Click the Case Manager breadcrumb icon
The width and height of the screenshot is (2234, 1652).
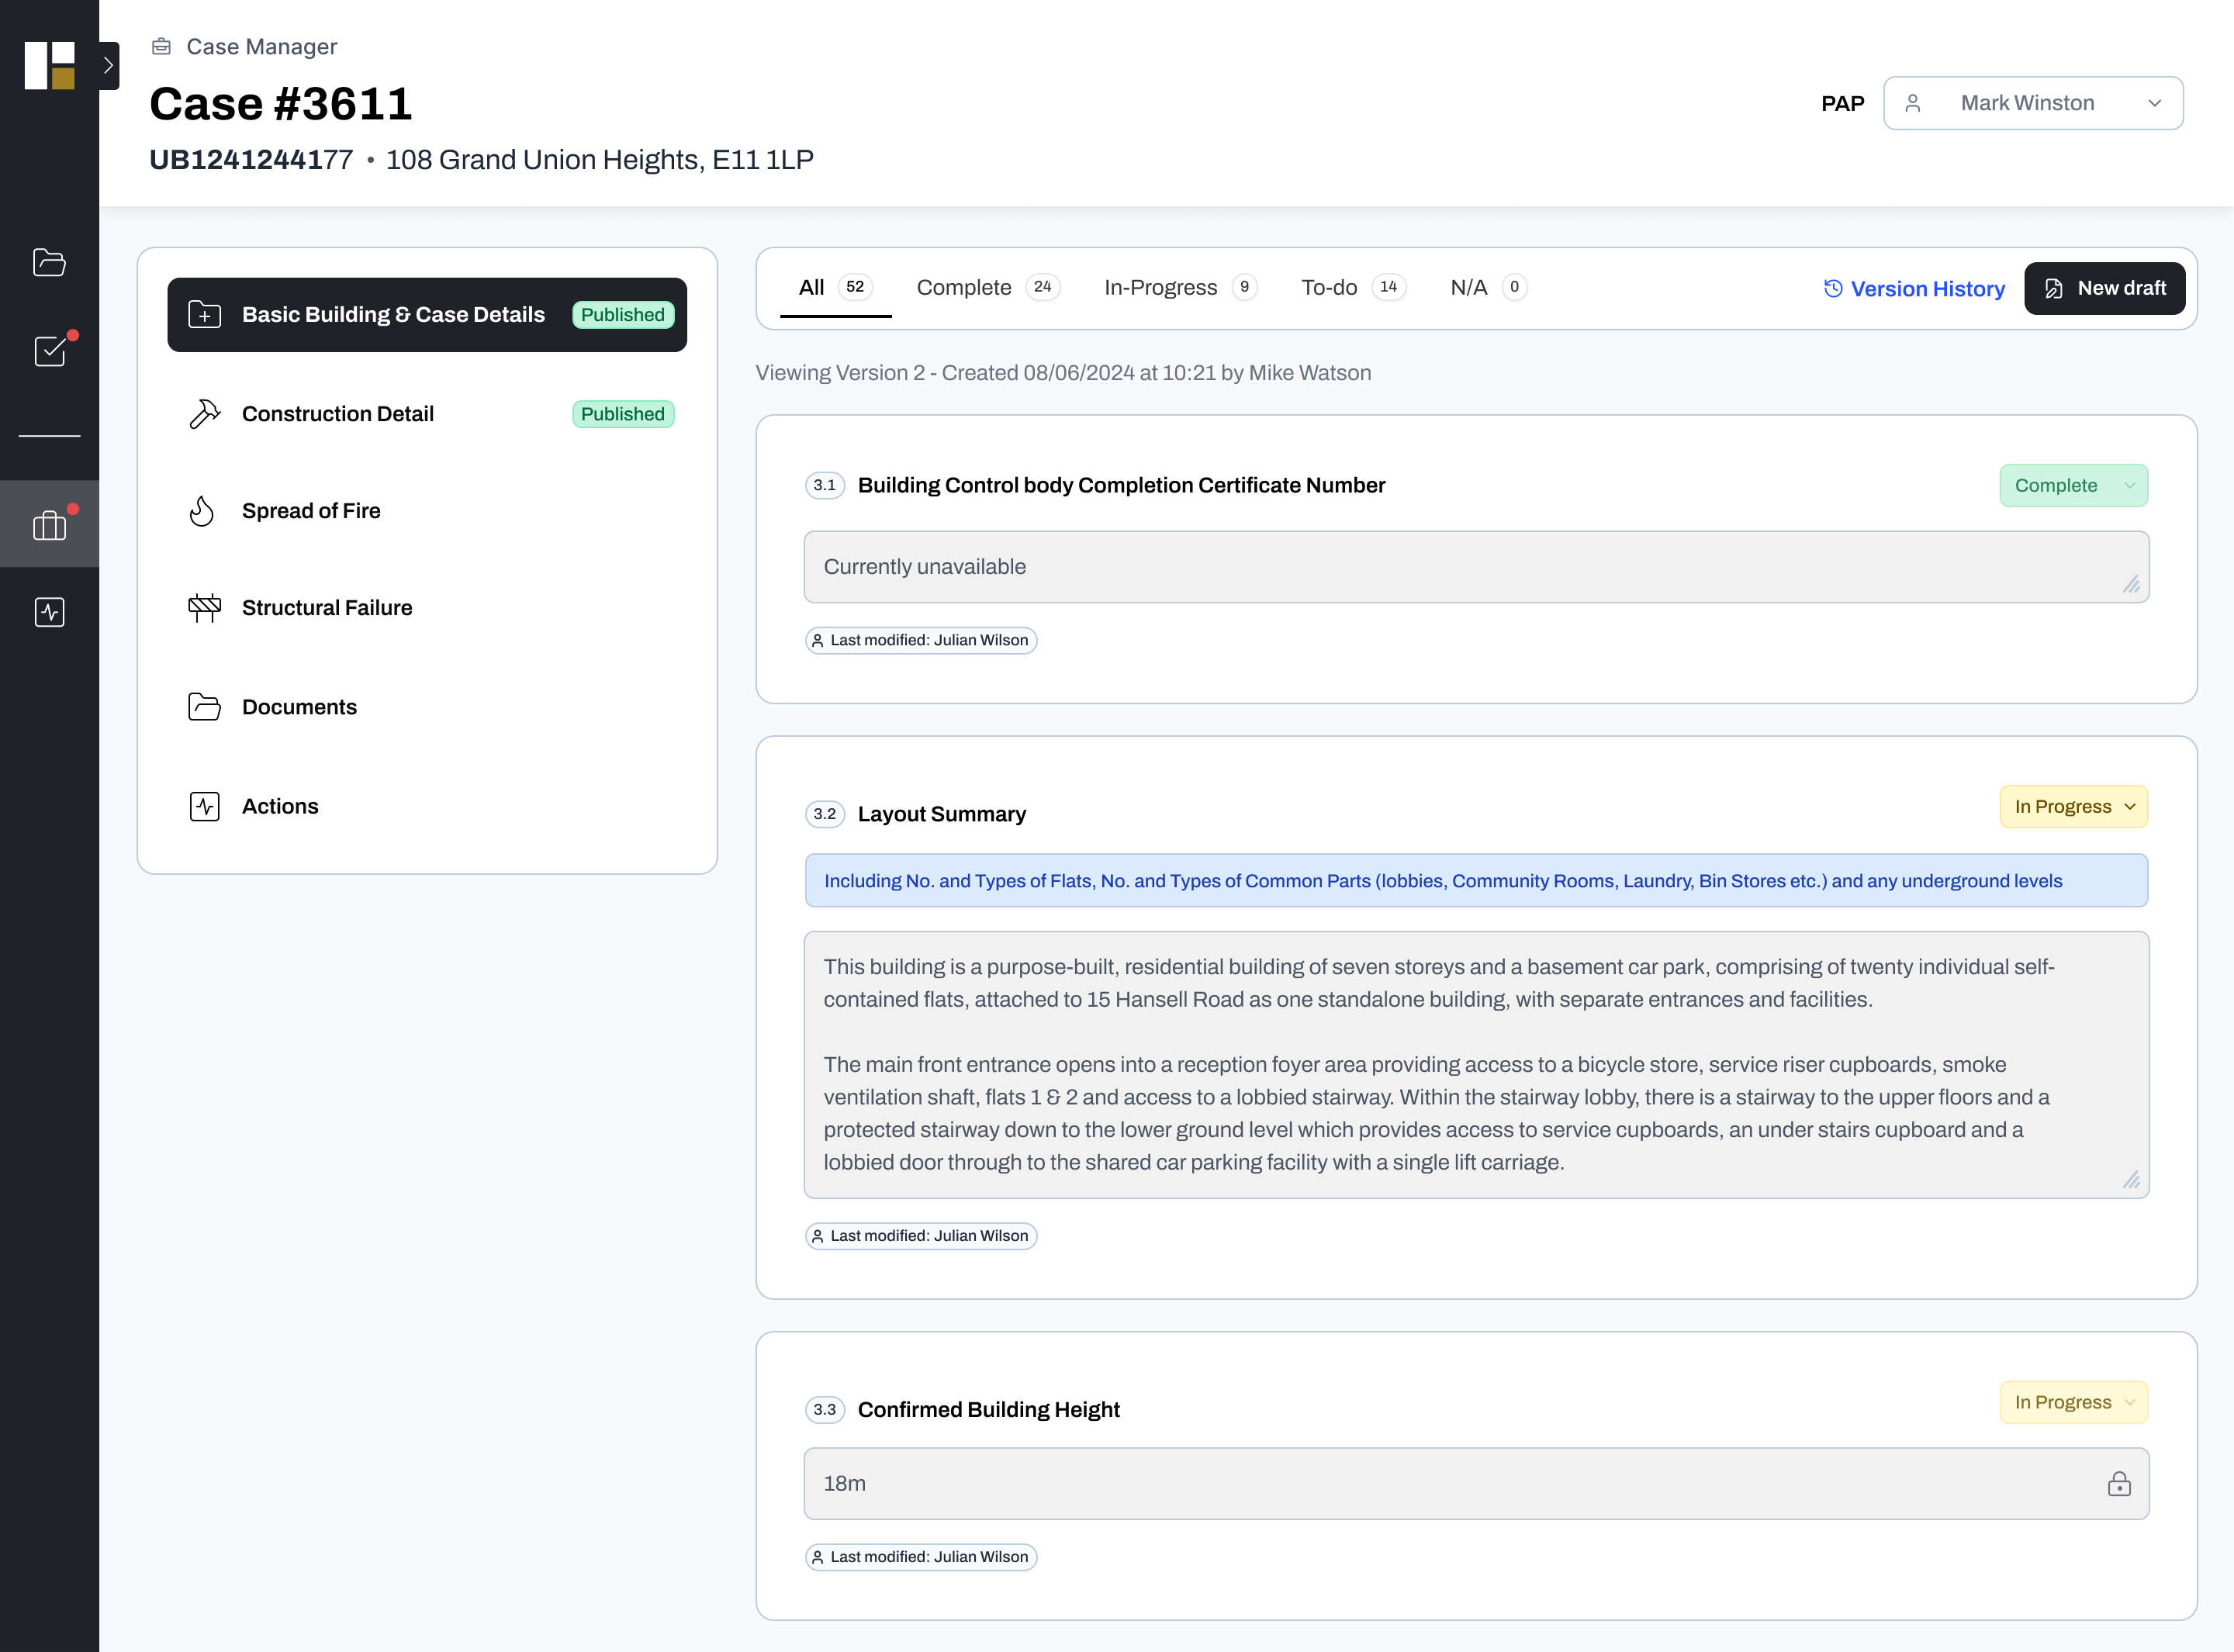[x=161, y=46]
